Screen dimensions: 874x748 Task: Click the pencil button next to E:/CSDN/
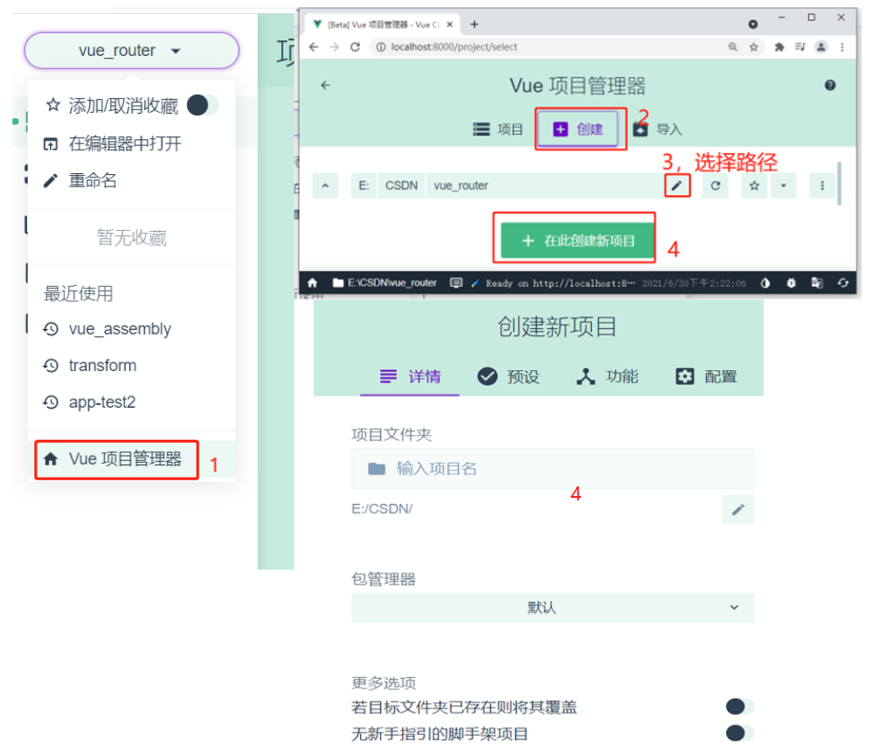(x=738, y=509)
